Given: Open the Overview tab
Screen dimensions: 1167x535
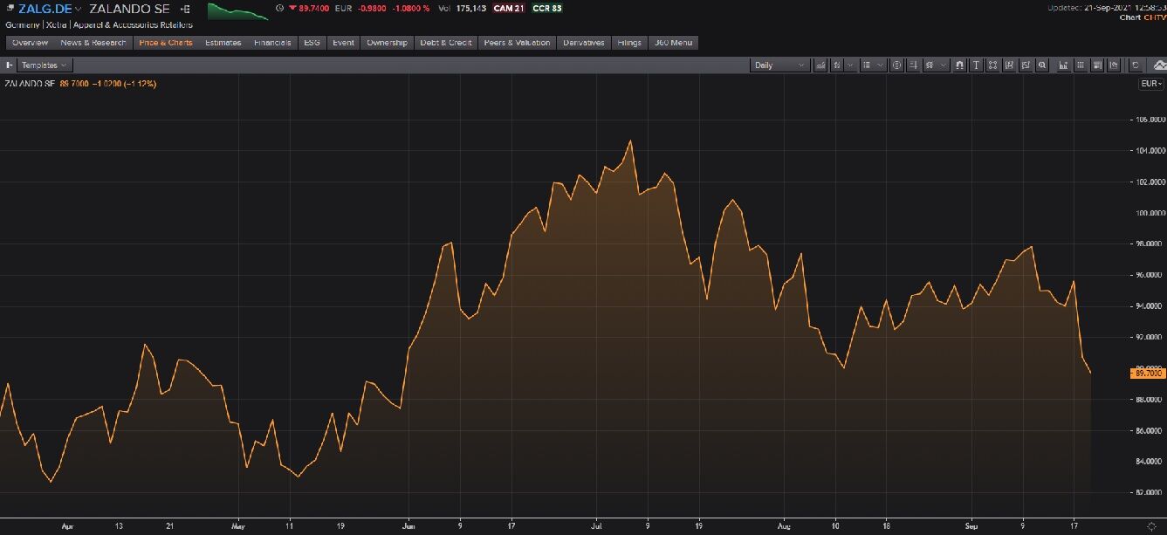Looking at the screenshot, I should tap(30, 43).
